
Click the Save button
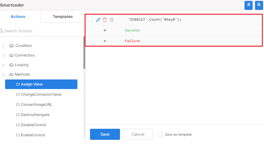tap(105, 134)
